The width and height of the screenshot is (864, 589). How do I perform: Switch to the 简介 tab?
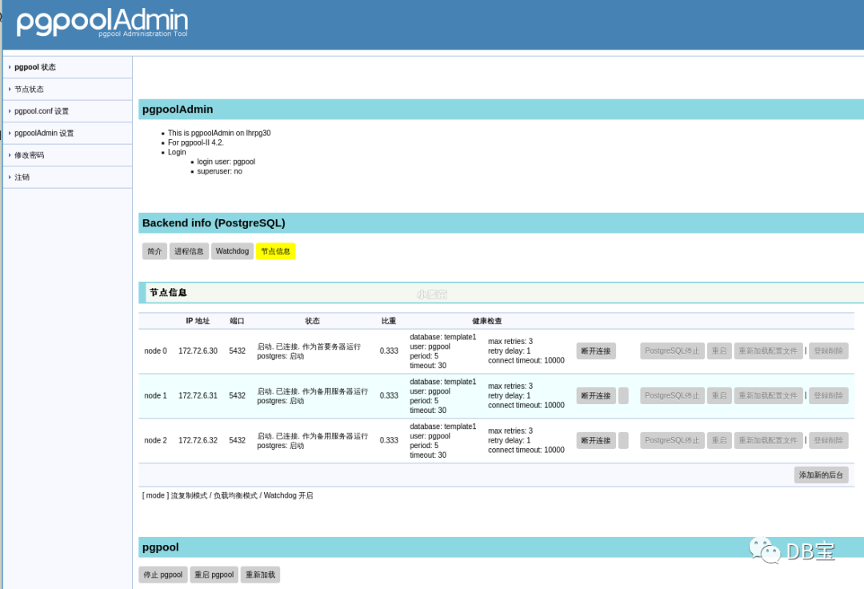point(154,251)
